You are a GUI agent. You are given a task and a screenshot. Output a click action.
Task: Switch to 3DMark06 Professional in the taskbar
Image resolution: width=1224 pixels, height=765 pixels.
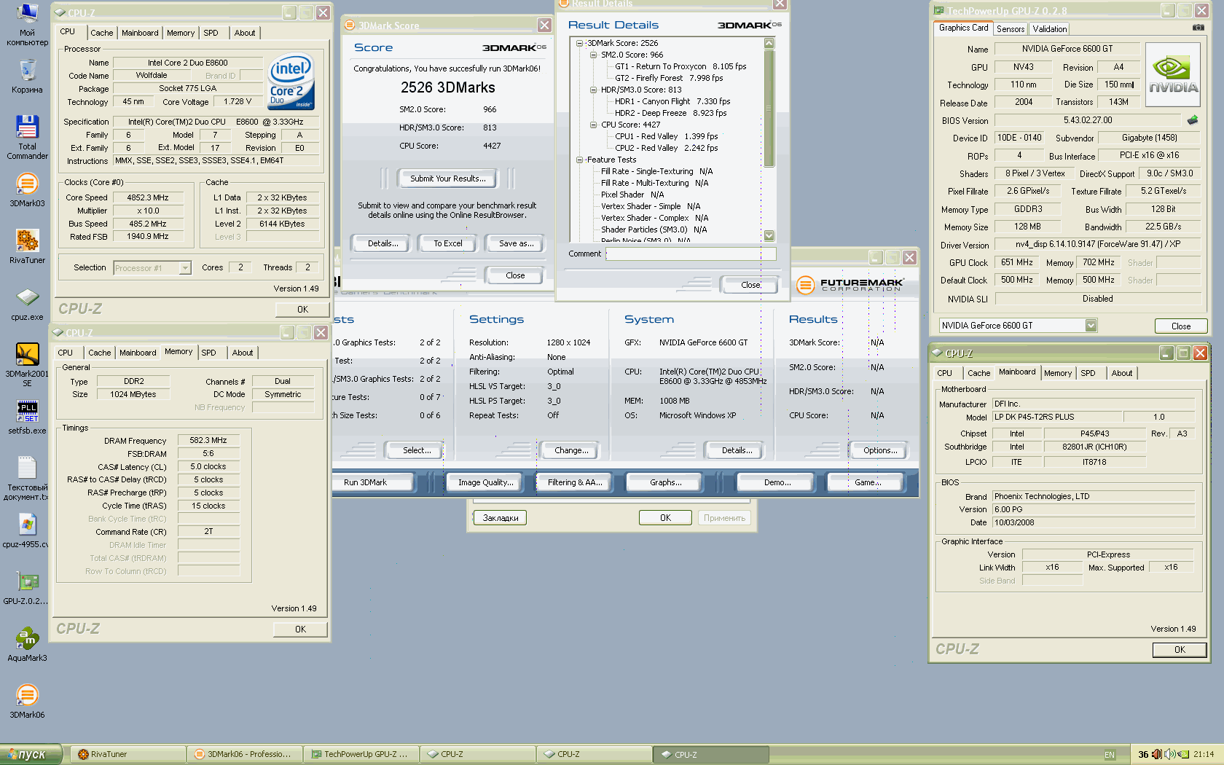click(245, 754)
